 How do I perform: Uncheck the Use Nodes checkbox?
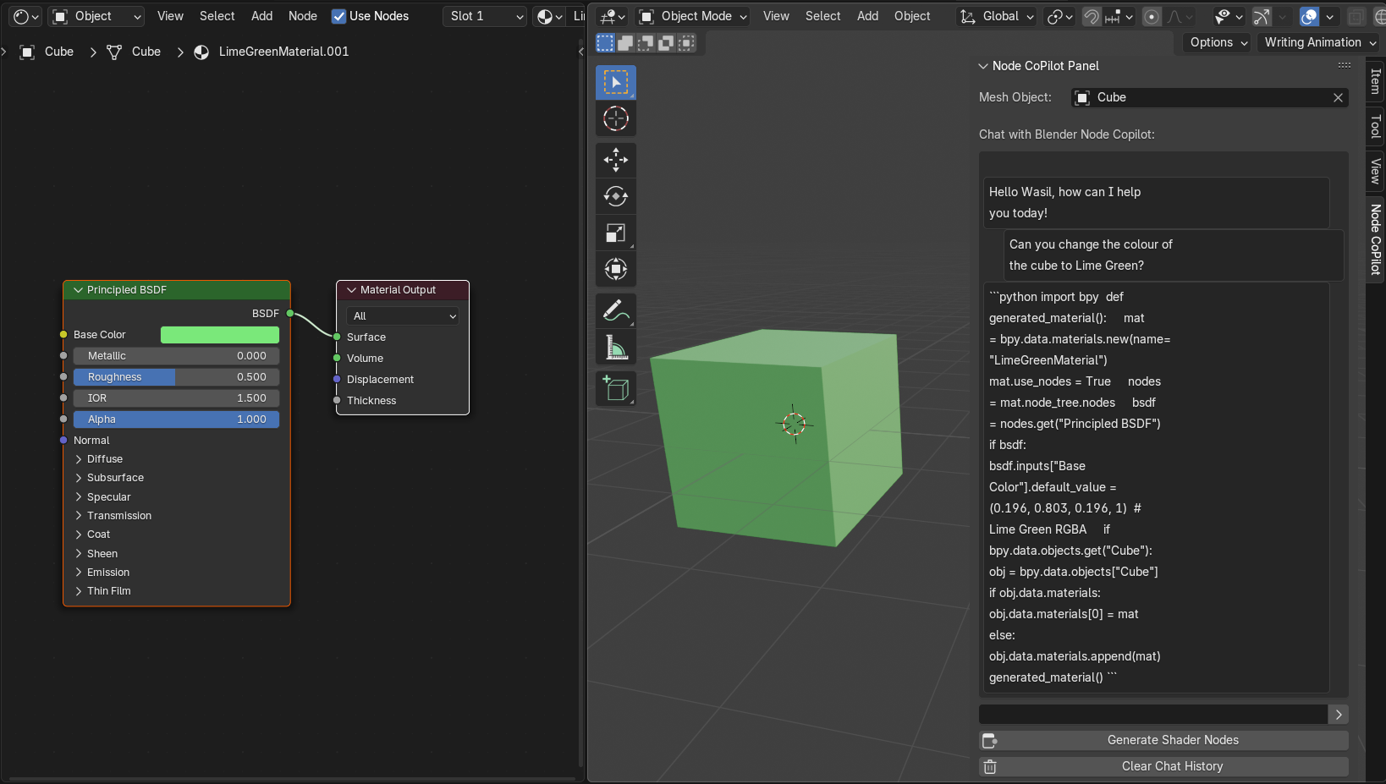coord(338,16)
